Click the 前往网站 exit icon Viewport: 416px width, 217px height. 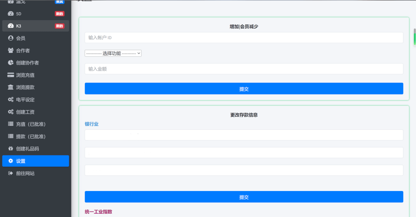10,173
